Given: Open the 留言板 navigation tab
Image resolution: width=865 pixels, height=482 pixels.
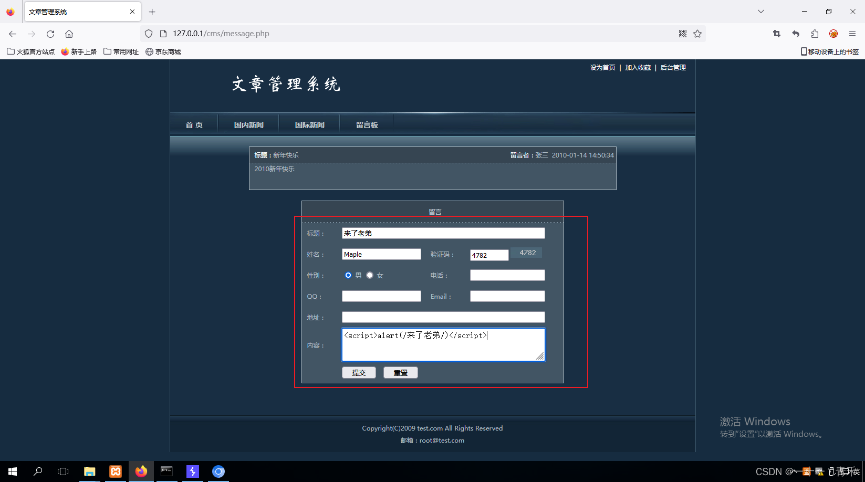Looking at the screenshot, I should (x=367, y=125).
